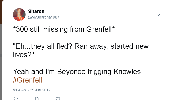
Task: Click the quote "Eh...they all fled?"
Action: (x=42, y=46)
